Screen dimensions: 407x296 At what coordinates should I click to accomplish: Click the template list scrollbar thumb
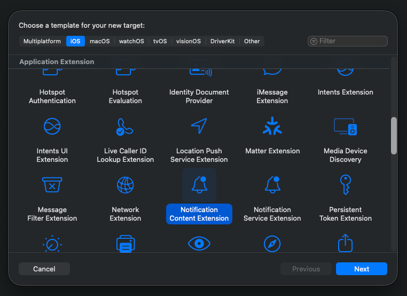tap(394, 136)
